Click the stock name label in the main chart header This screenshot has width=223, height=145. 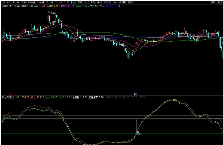tap(15, 6)
